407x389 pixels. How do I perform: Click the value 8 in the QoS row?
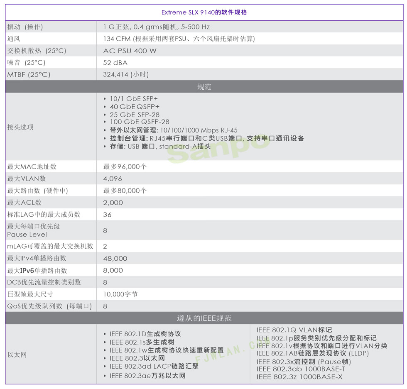coord(105,306)
